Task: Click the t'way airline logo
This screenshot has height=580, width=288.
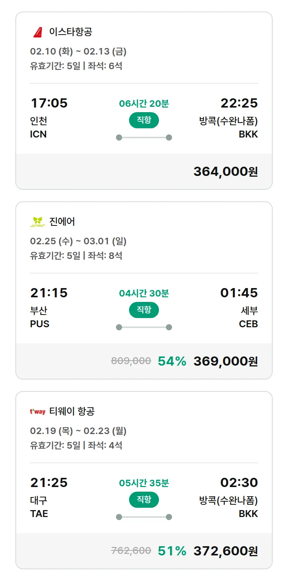Action: pyautogui.click(x=38, y=411)
